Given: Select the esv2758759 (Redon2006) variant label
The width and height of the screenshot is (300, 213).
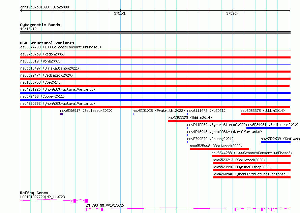Looking at the screenshot, I should (42, 54).
